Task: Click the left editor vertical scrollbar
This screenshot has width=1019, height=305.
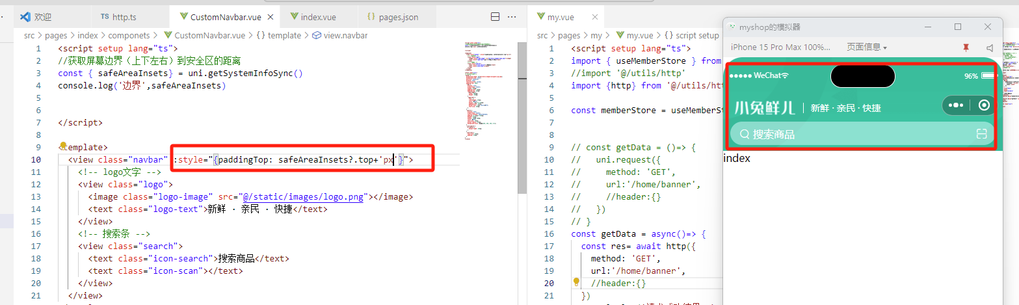Action: [522, 117]
